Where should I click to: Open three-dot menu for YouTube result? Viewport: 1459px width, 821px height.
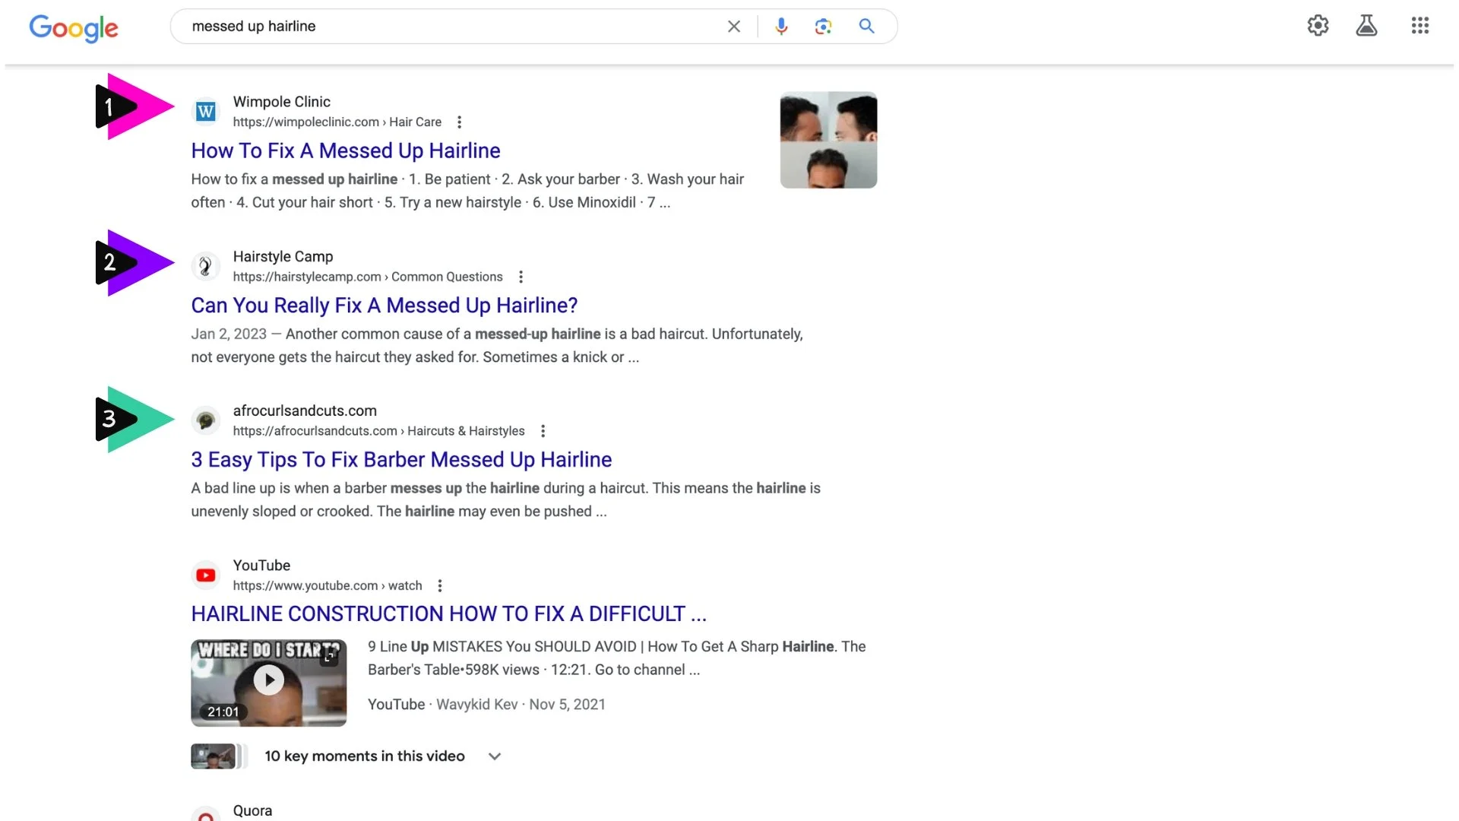coord(439,585)
